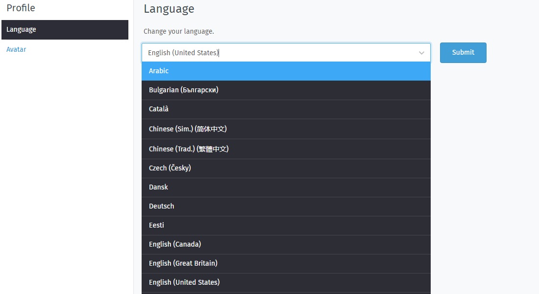Choose Eesti from the language list
539x294 pixels.
286,226
